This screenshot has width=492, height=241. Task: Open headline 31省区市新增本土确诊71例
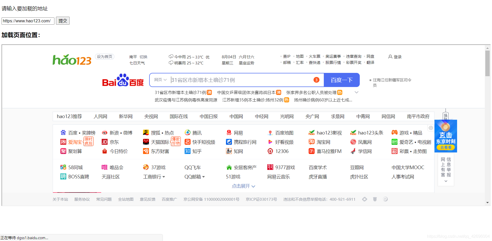click(x=180, y=92)
